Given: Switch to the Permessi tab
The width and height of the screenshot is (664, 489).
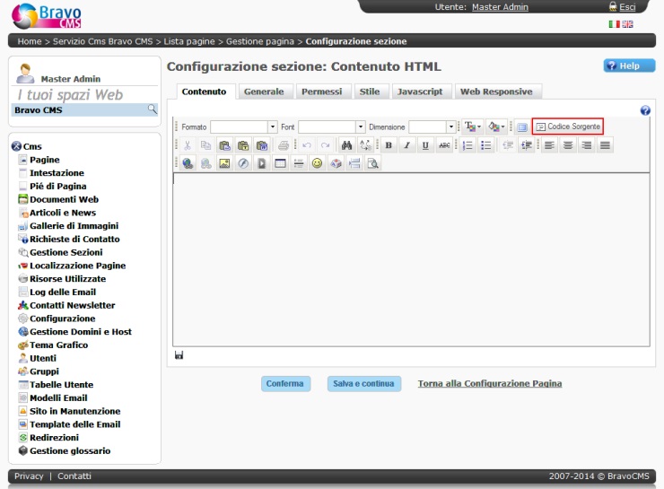Looking at the screenshot, I should 321,92.
